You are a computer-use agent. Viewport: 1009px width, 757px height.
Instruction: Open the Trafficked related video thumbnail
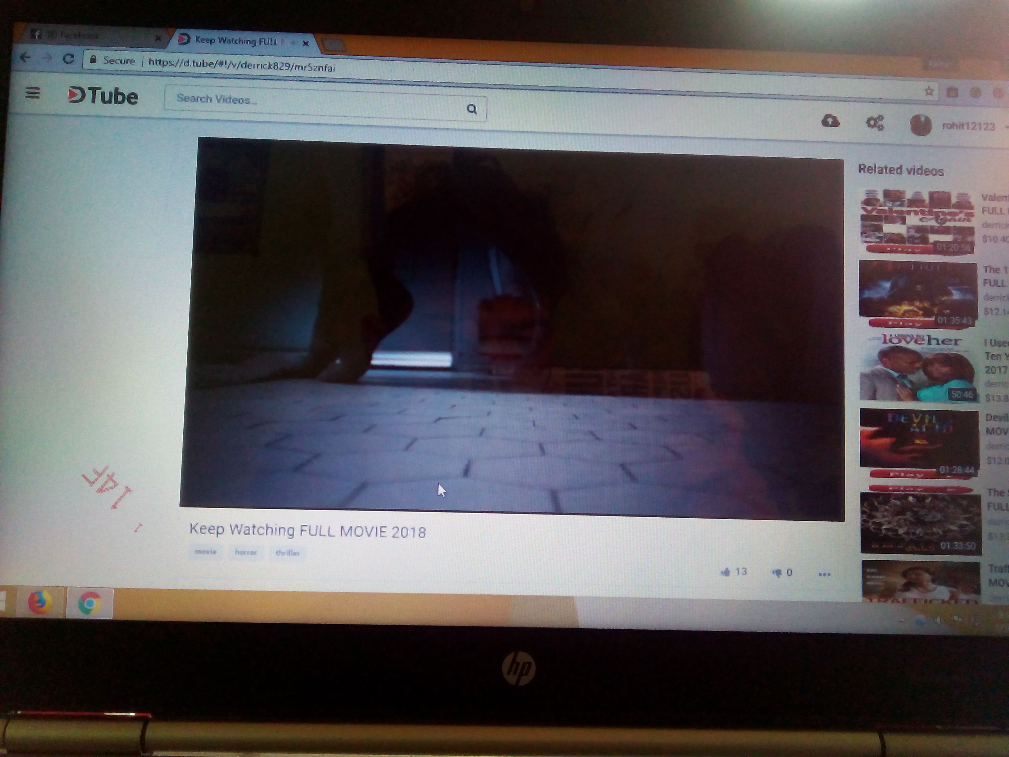(921, 582)
